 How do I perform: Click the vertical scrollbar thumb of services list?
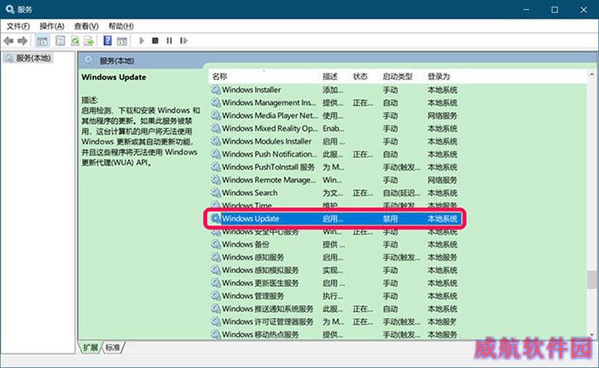(592, 280)
